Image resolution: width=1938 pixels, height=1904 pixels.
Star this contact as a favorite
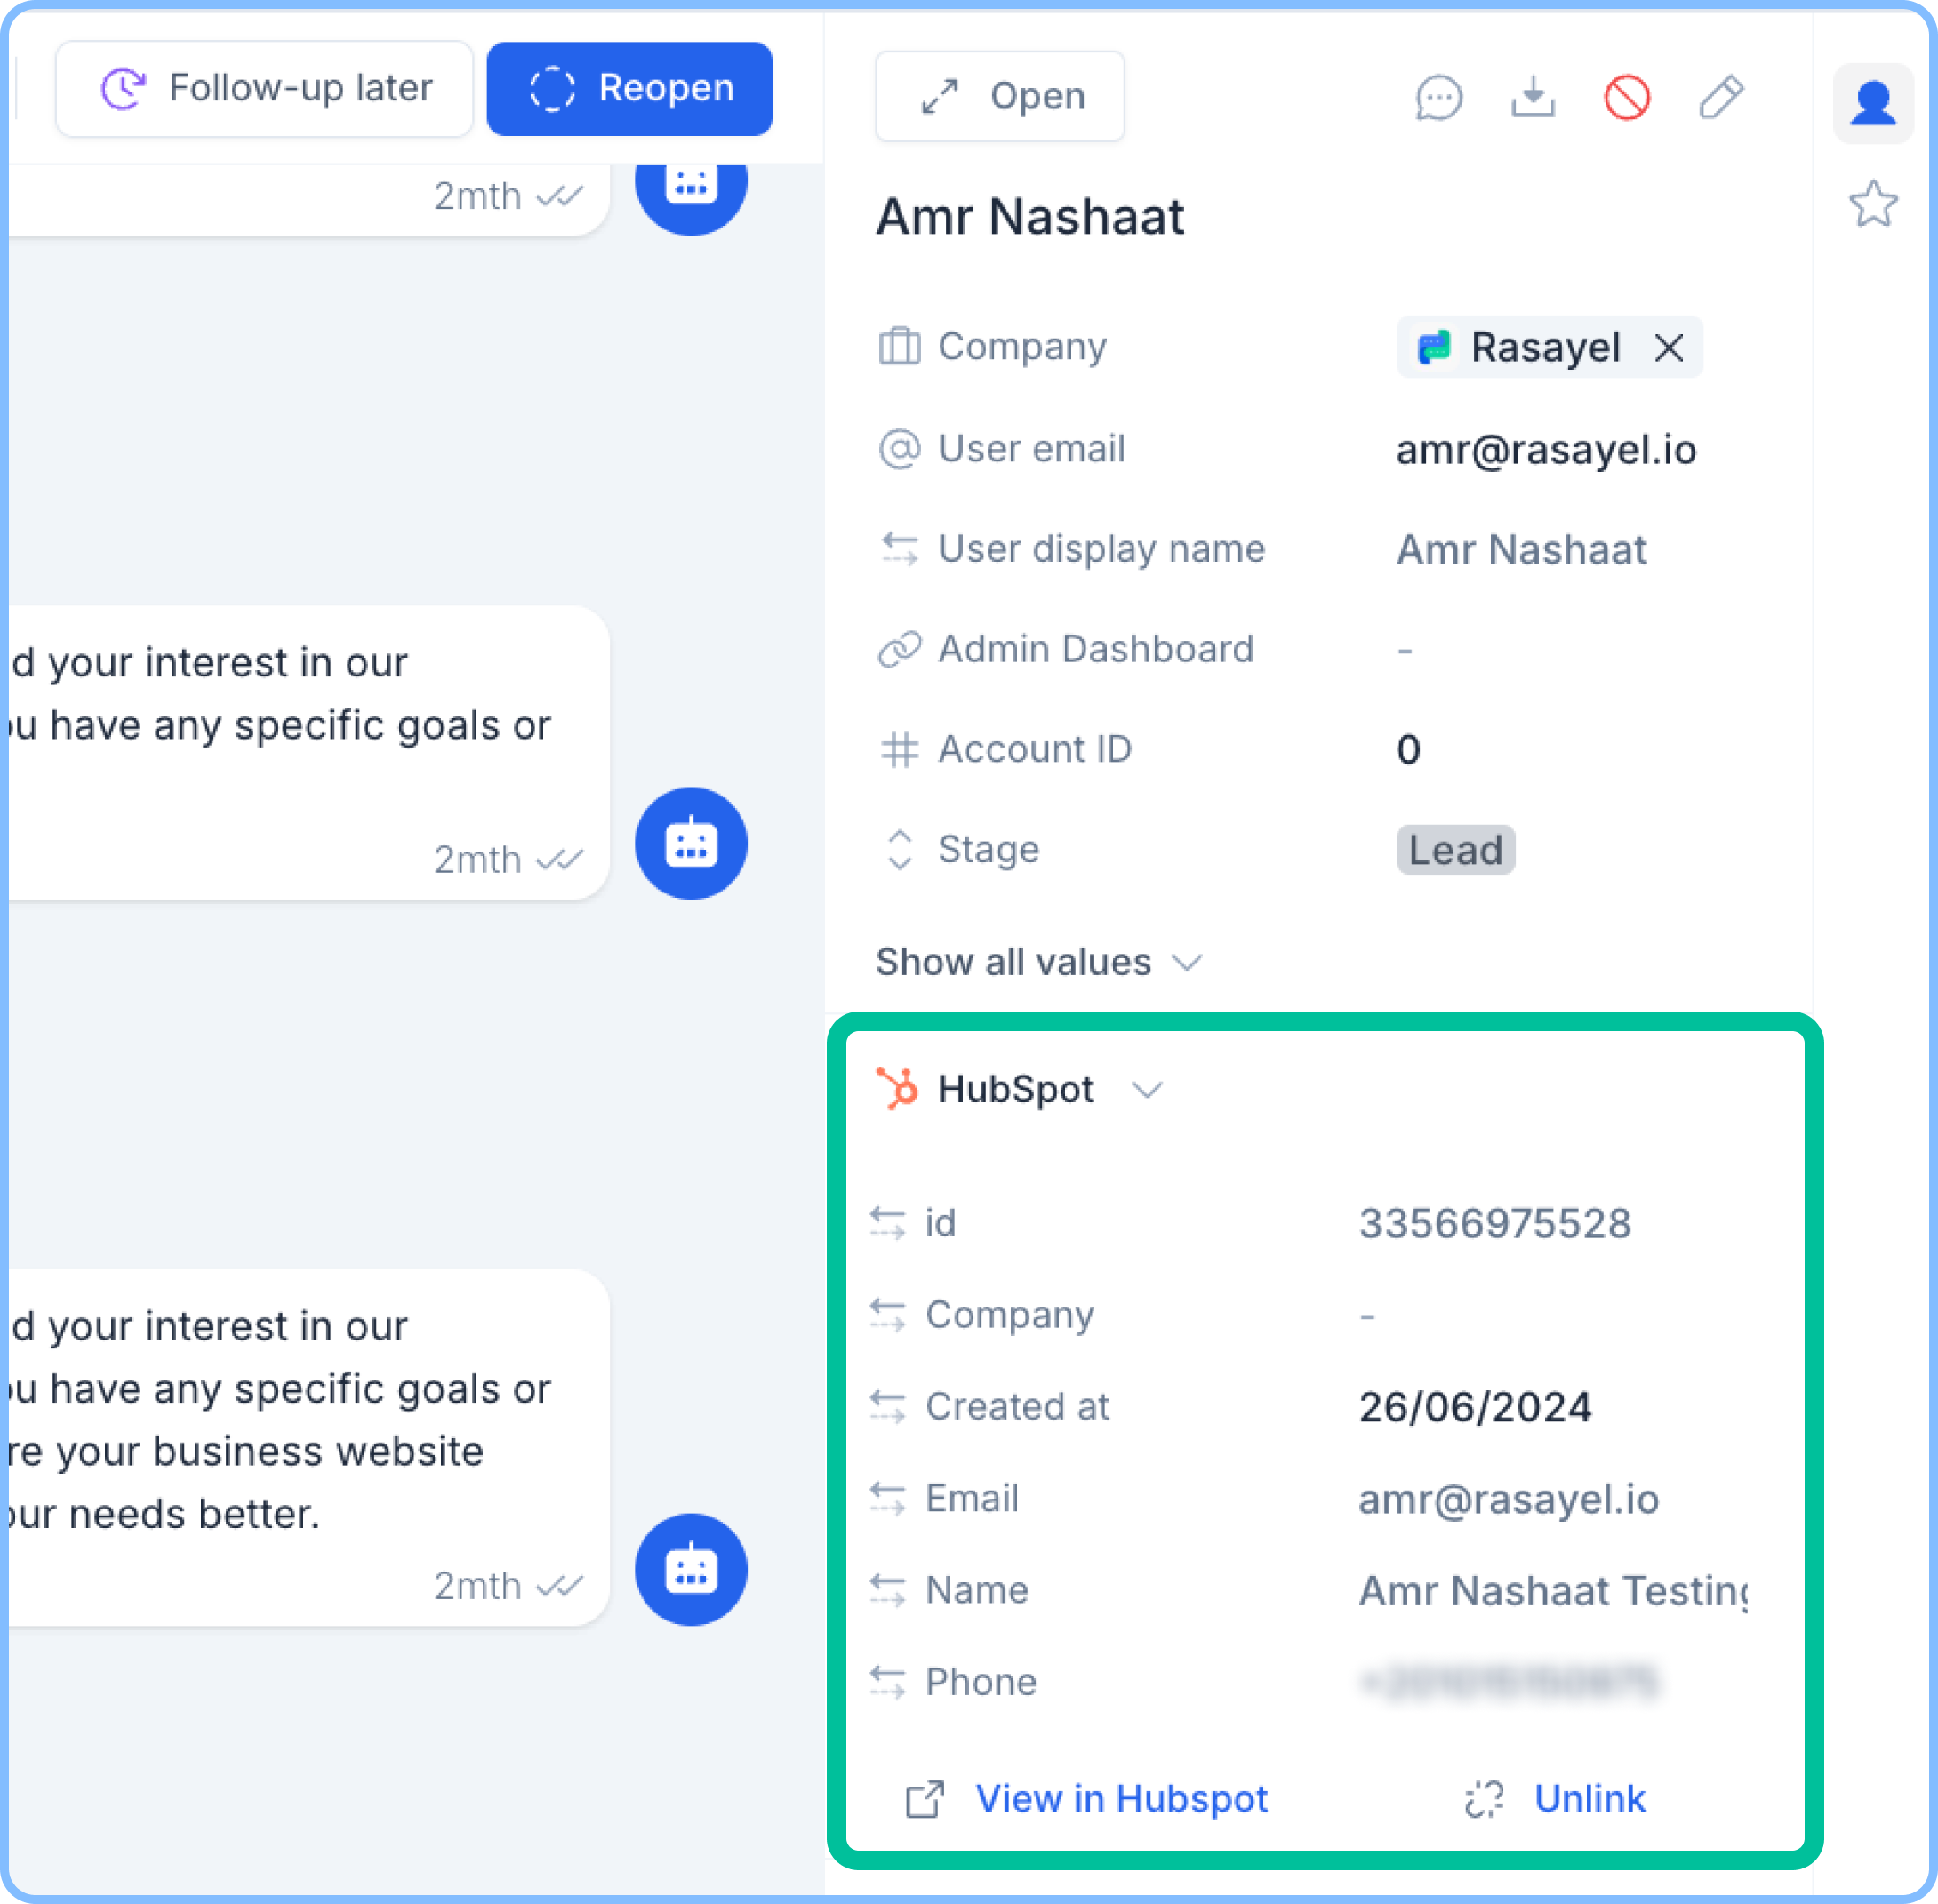(x=1873, y=204)
